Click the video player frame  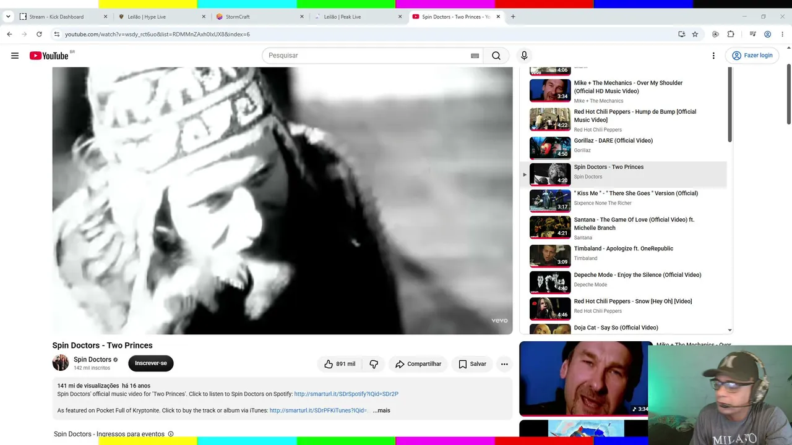point(282,201)
